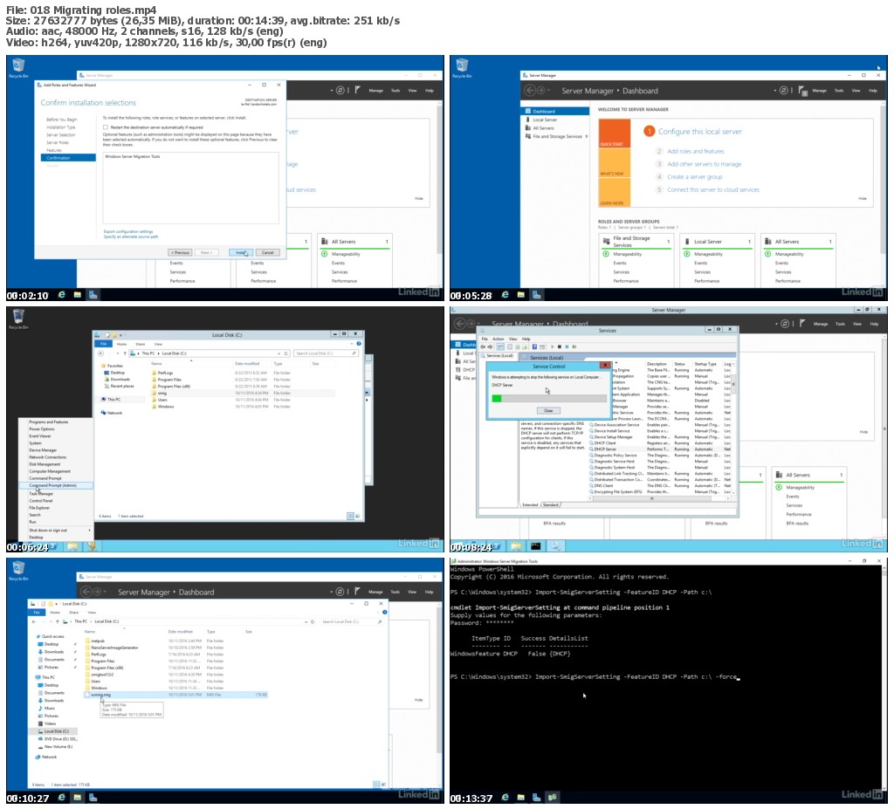The height and width of the screenshot is (809, 894).
Task: Switch to the Standard tab in Services
Action: point(551,504)
